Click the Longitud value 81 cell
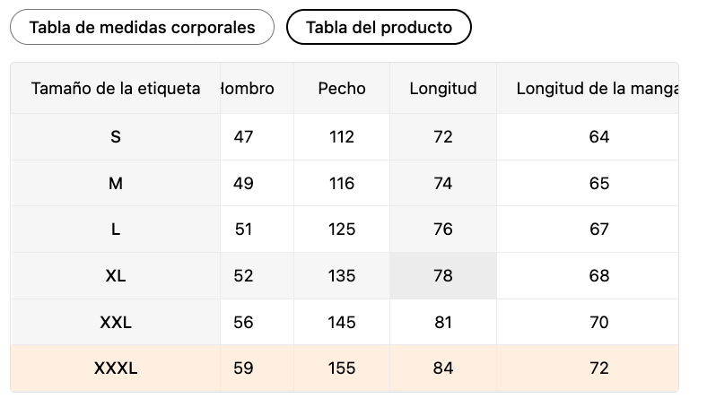The image size is (707, 407). point(443,323)
